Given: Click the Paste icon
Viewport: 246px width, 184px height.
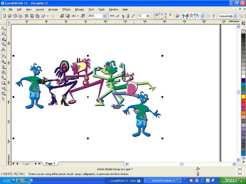Looking at the screenshot, I should [x=37, y=16].
